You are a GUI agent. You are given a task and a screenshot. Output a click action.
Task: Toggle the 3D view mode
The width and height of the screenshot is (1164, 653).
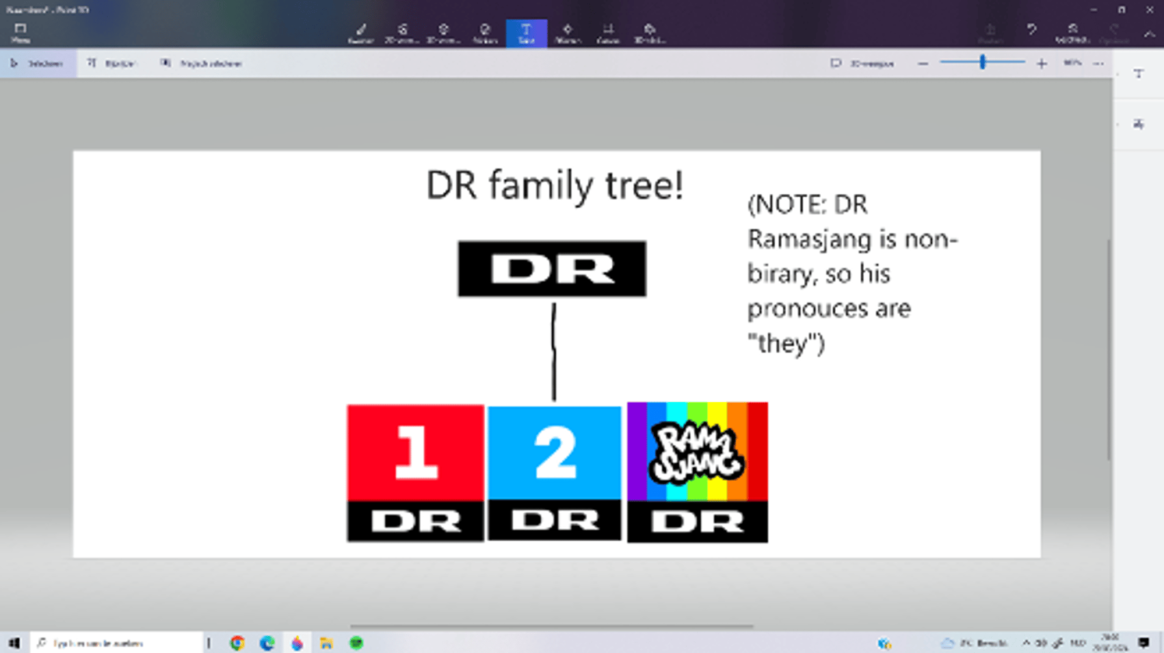tap(863, 63)
